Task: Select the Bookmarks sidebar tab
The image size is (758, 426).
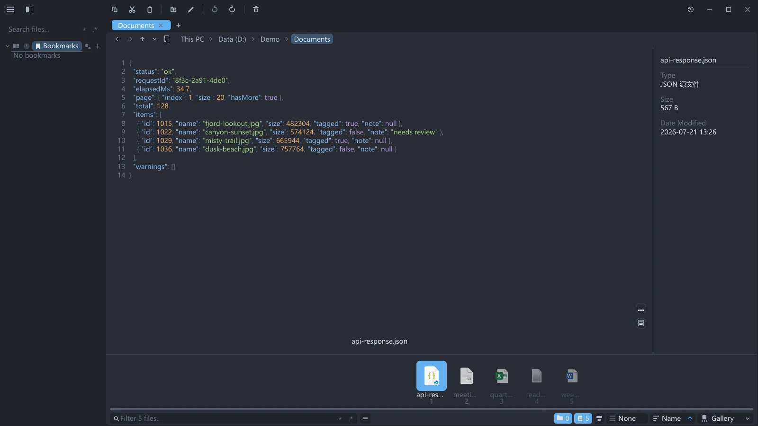Action: point(57,46)
